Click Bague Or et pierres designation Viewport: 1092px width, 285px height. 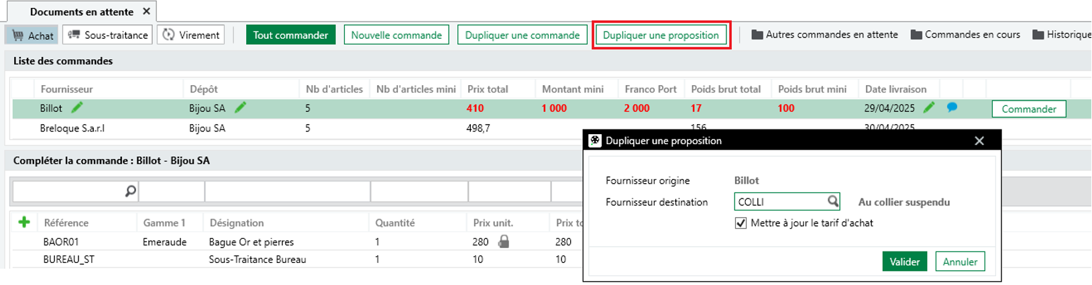(252, 241)
